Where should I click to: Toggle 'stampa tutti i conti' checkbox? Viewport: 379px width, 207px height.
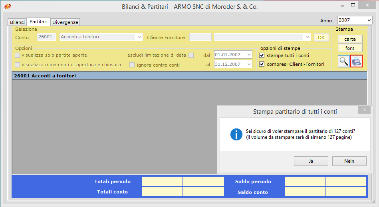[262, 55]
